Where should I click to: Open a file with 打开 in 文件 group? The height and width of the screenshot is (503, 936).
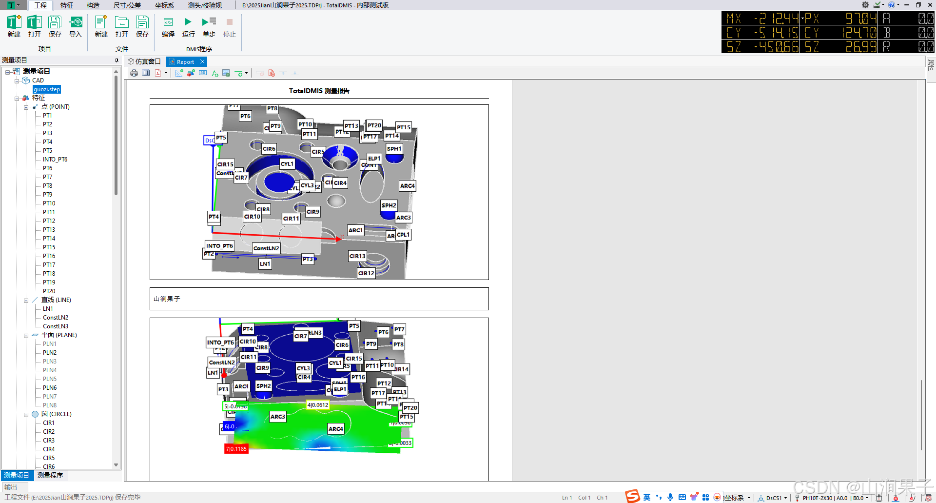pyautogui.click(x=121, y=26)
